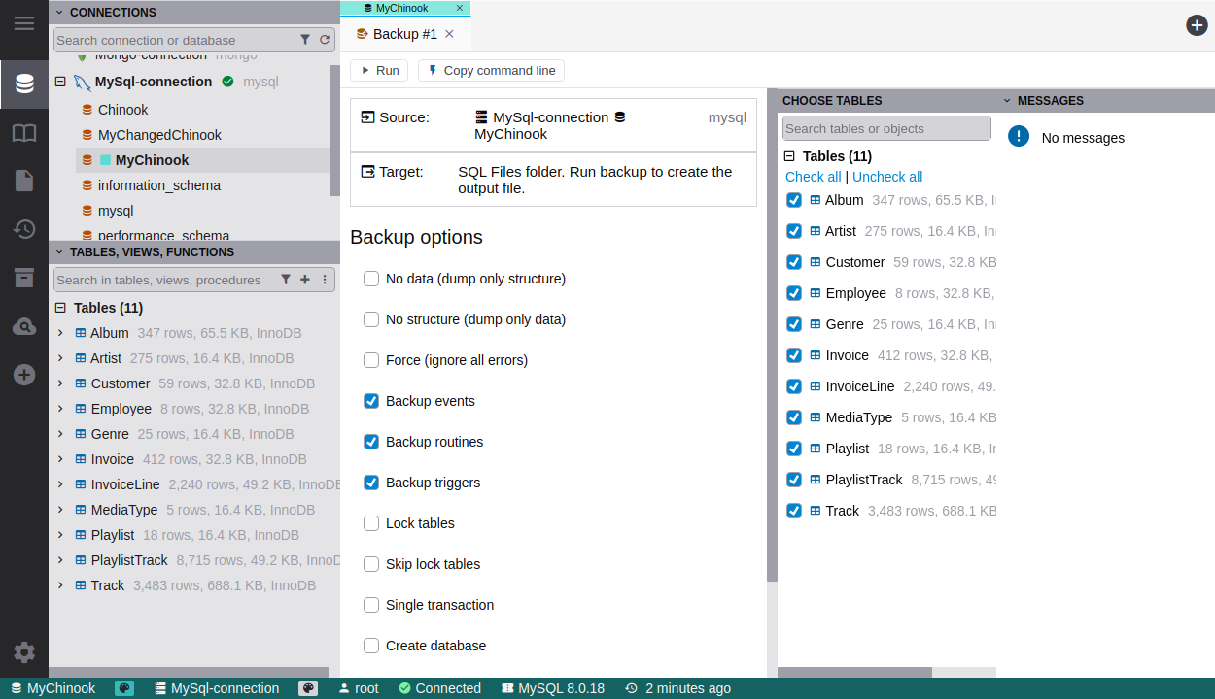Click the filter icon in connections search
Viewport: 1215px width, 699px height.
(305, 40)
